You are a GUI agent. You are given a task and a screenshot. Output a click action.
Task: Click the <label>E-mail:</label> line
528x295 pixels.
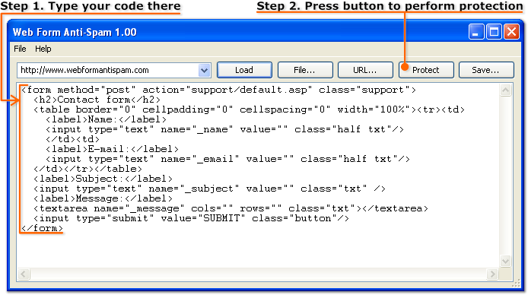(112, 149)
